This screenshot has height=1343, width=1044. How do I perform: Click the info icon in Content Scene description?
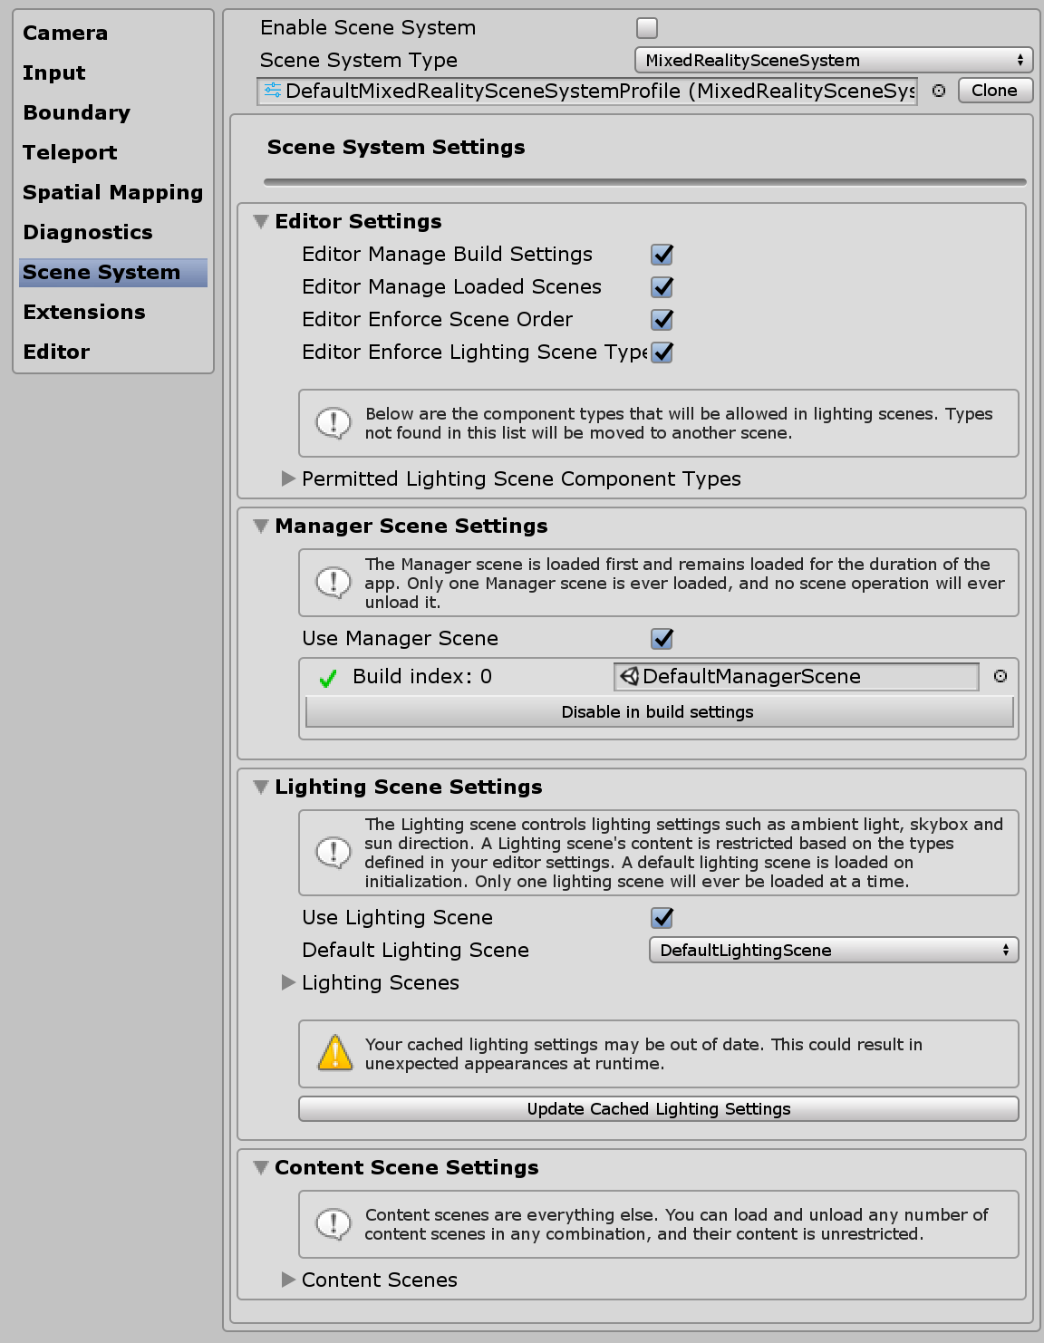(333, 1224)
